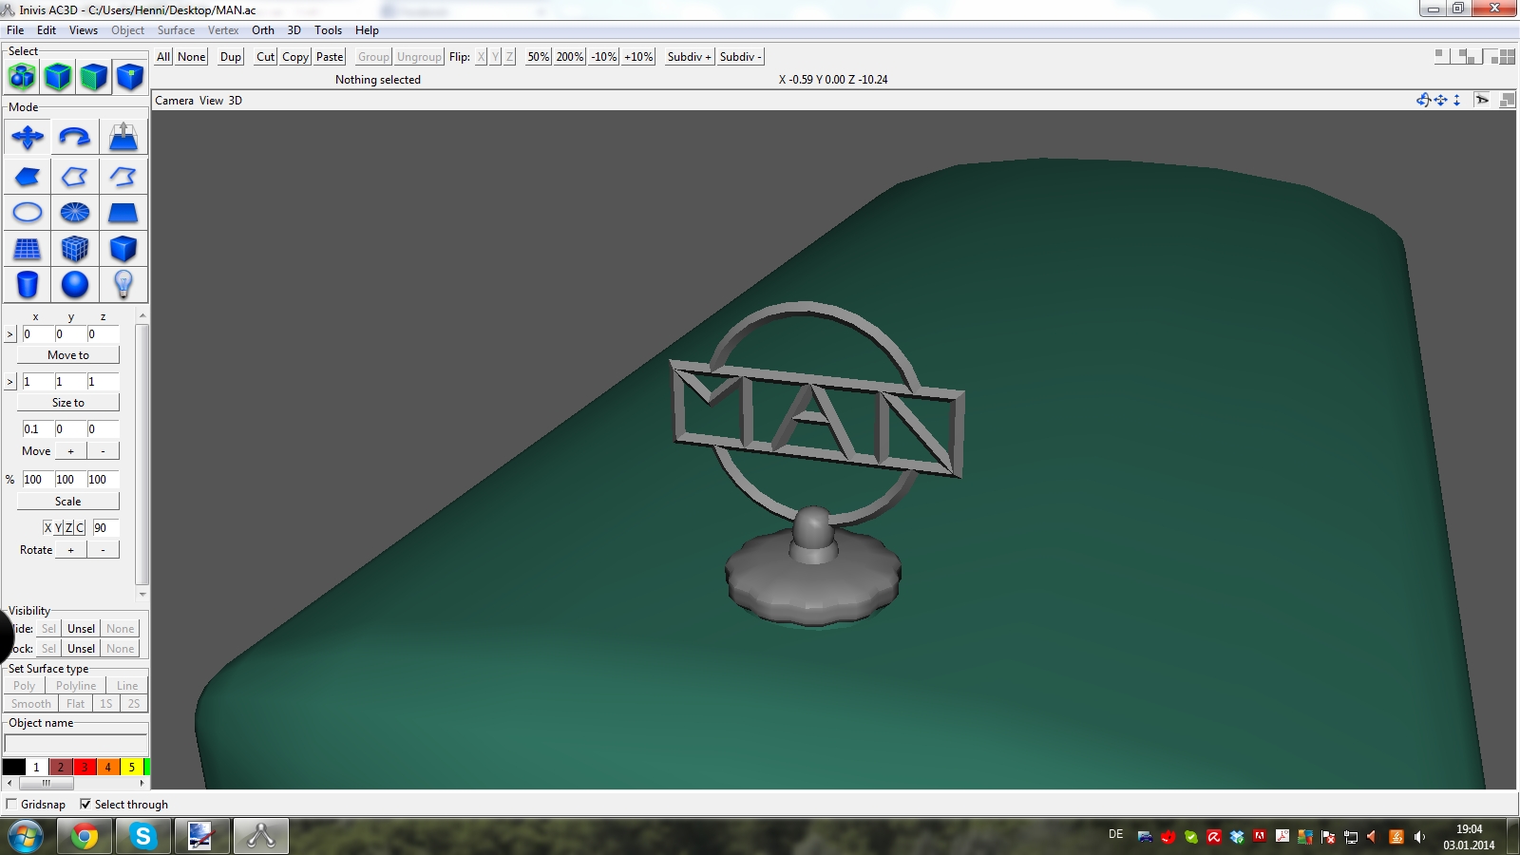Pick yellow color swatch 5
The width and height of the screenshot is (1520, 855).
[x=131, y=767]
